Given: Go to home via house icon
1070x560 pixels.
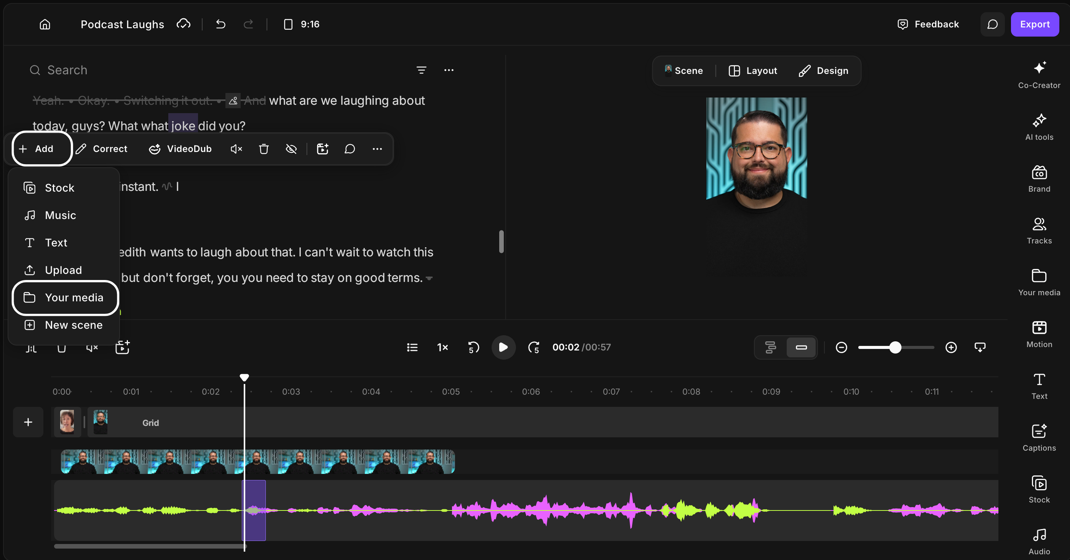Looking at the screenshot, I should tap(45, 24).
